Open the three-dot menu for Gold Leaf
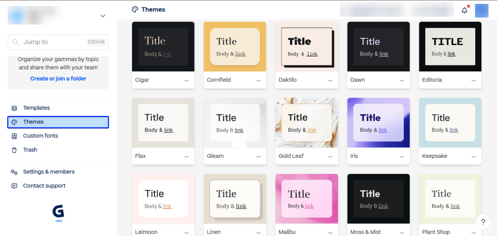The width and height of the screenshot is (497, 236). (330, 157)
